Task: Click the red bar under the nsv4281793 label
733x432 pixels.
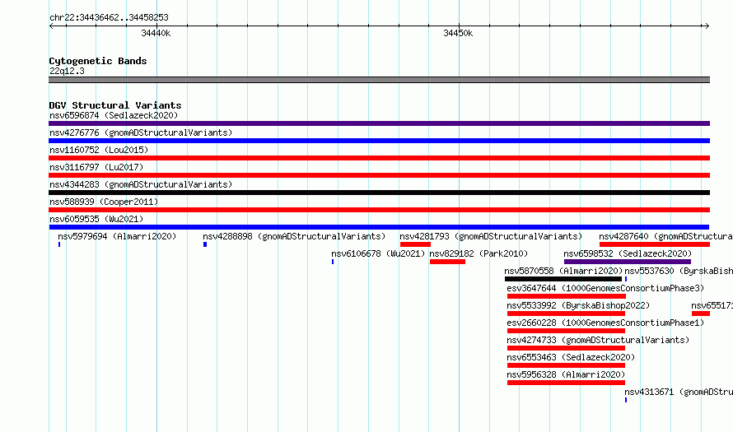Action: [416, 244]
